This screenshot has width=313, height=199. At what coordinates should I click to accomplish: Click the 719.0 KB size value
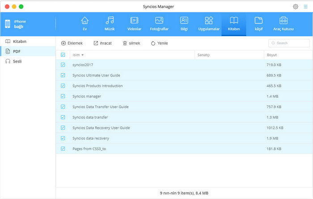pos(274,65)
